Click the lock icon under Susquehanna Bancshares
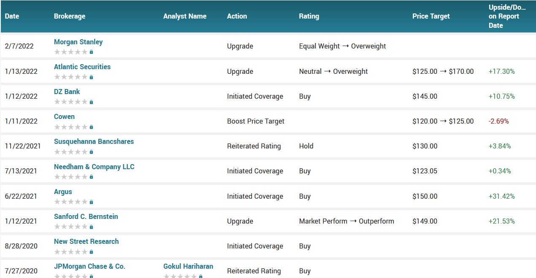 click(91, 151)
